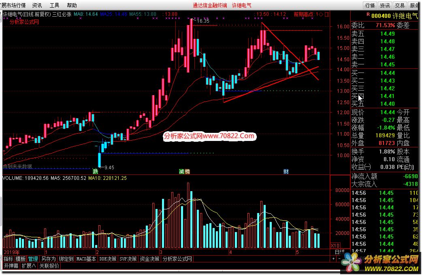Open the 资讯 menu in the menu bar
The image size is (422, 275).
point(37,5)
